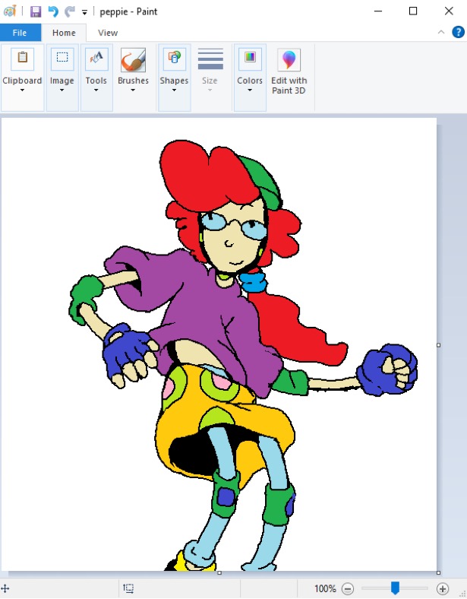The height and width of the screenshot is (599, 467).
Task: Open the File menu
Action: pos(20,33)
